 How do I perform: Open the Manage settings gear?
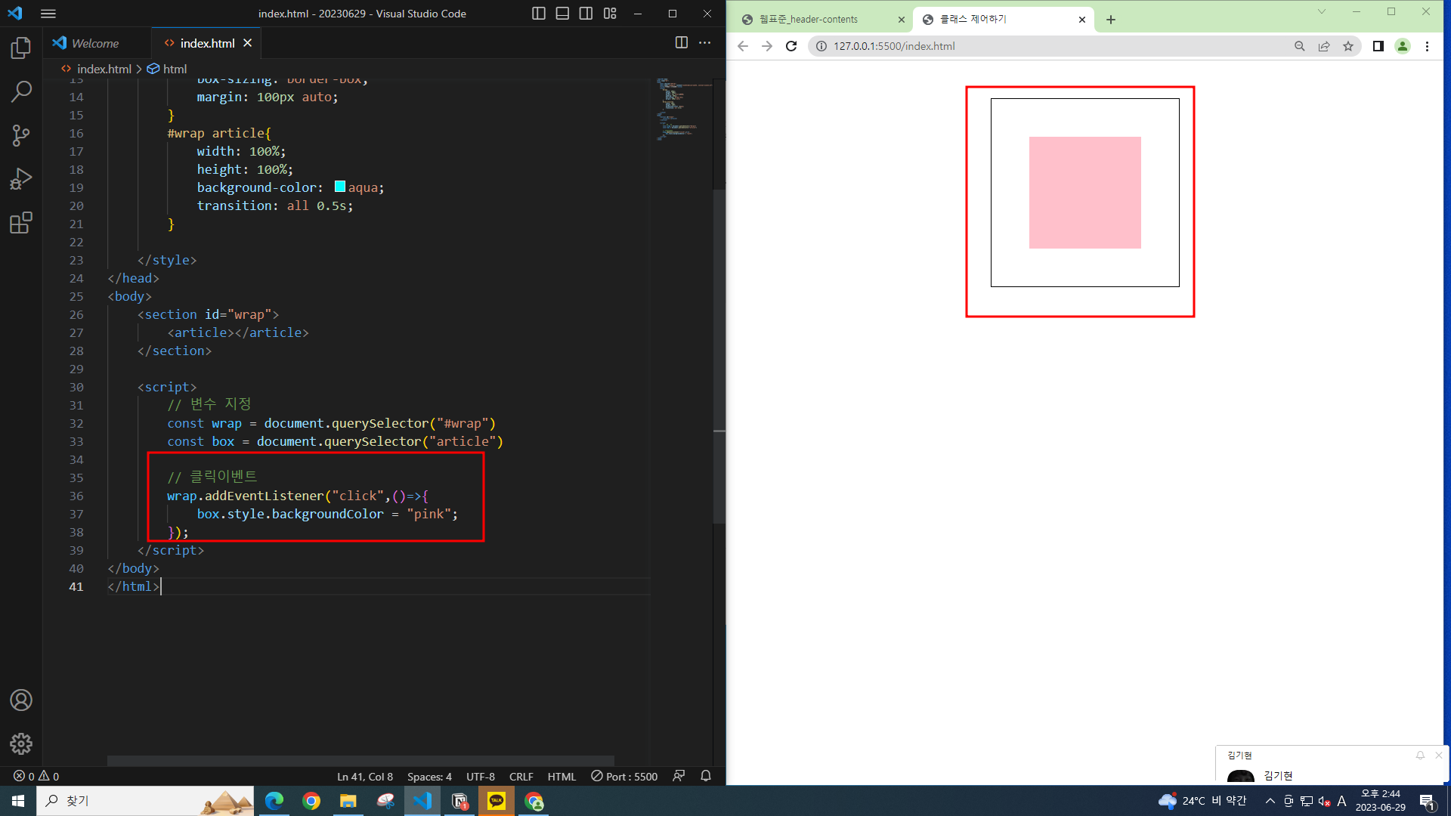[x=21, y=743]
